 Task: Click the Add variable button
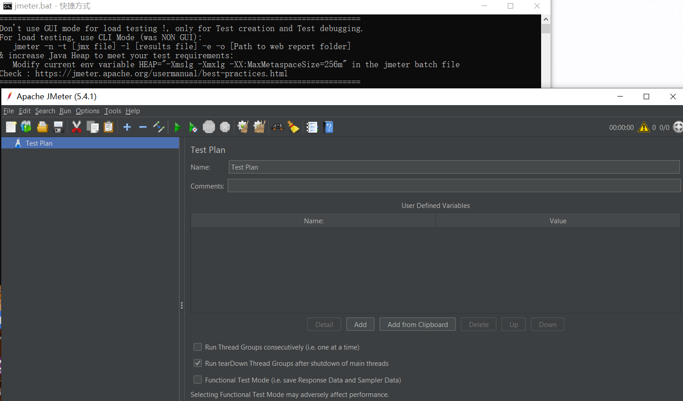point(360,324)
